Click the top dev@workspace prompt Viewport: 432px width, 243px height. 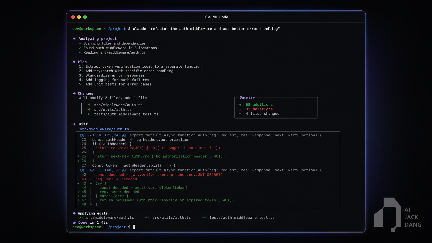point(87,29)
